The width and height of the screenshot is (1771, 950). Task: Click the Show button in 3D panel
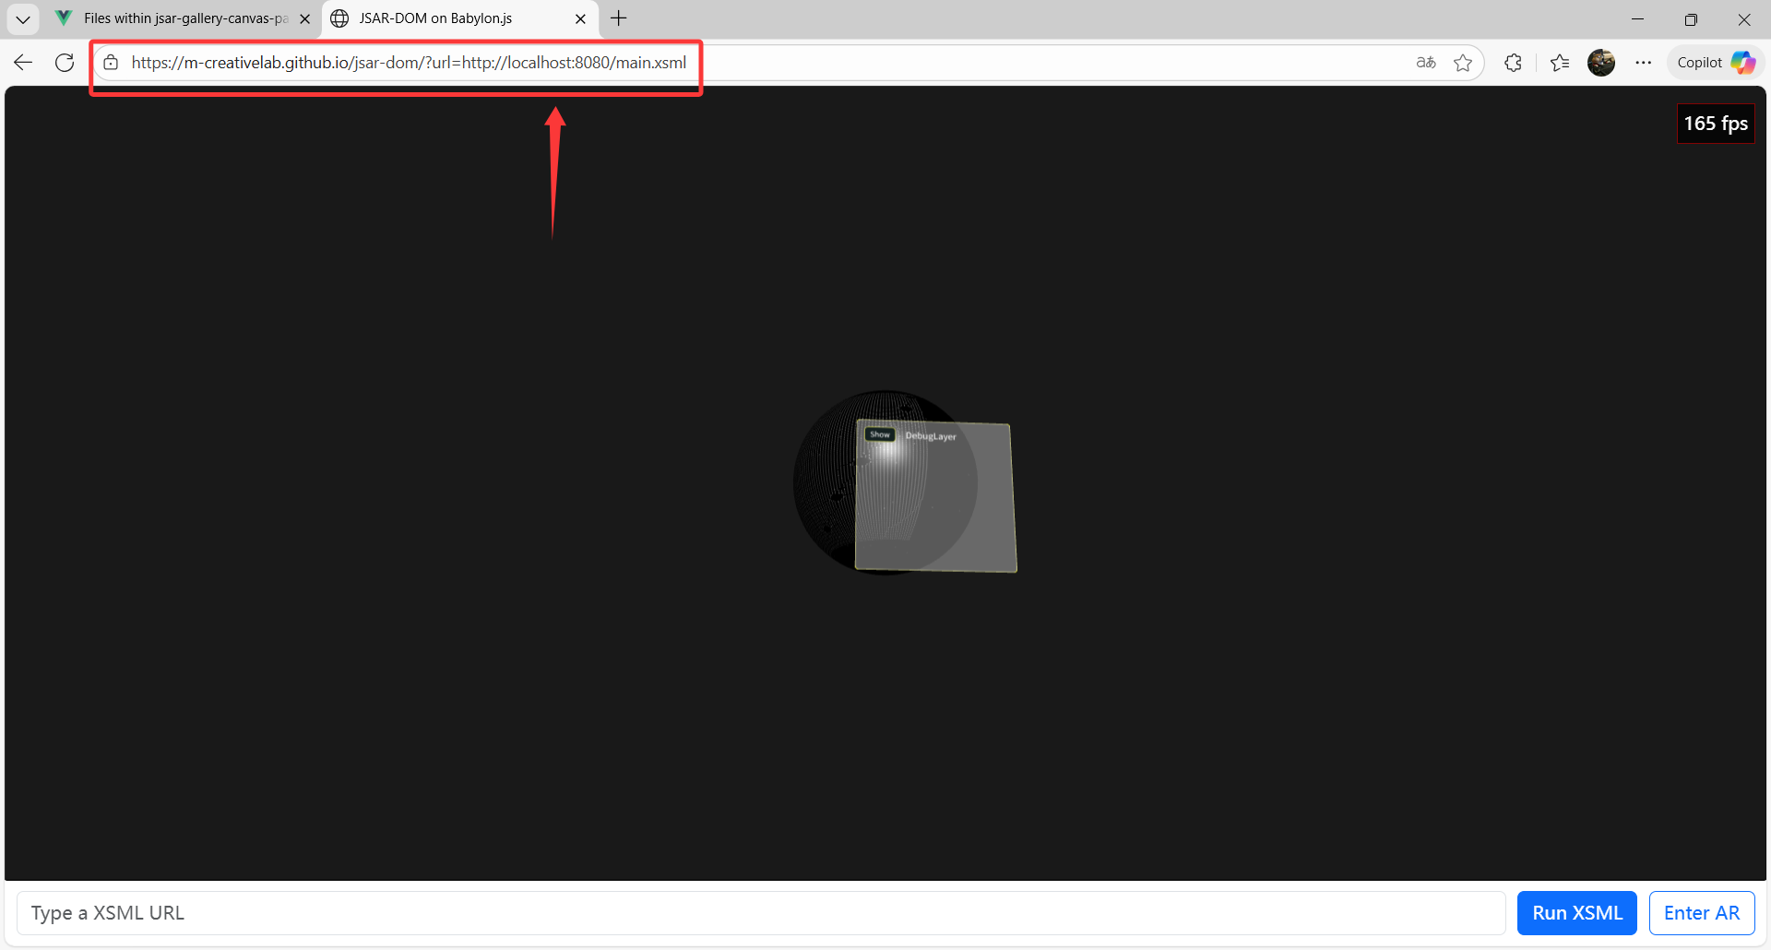pos(880,434)
